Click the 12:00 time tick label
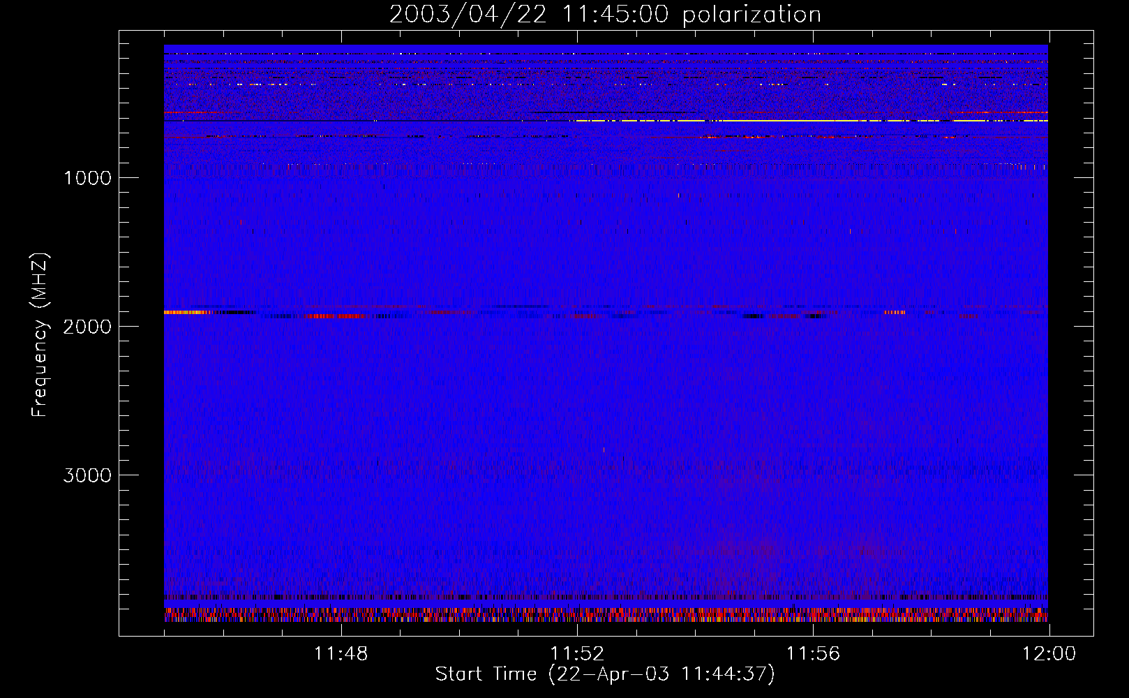The width and height of the screenshot is (1129, 698). click(x=1049, y=654)
